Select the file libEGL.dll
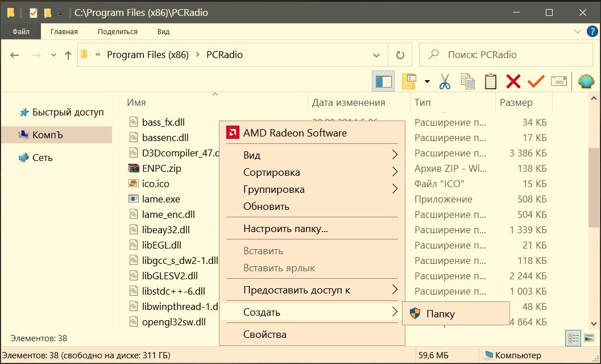 tap(161, 245)
